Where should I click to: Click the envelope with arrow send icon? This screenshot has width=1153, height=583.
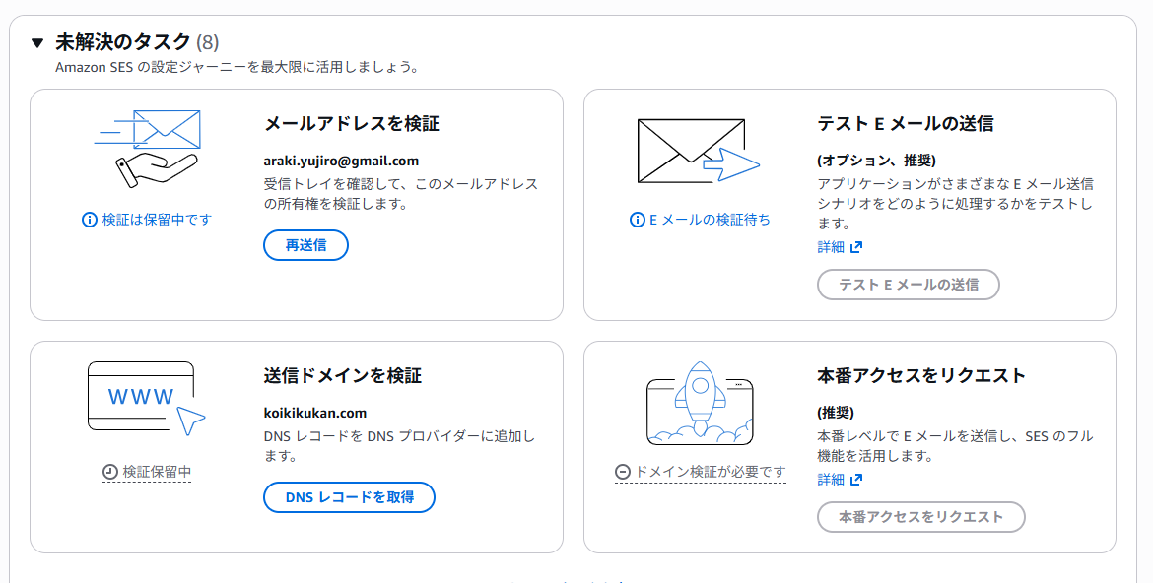[698, 151]
